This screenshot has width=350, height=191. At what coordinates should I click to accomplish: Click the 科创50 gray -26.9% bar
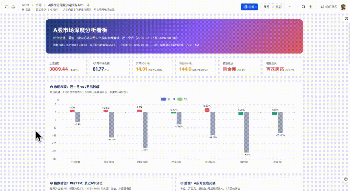click(x=247, y=132)
